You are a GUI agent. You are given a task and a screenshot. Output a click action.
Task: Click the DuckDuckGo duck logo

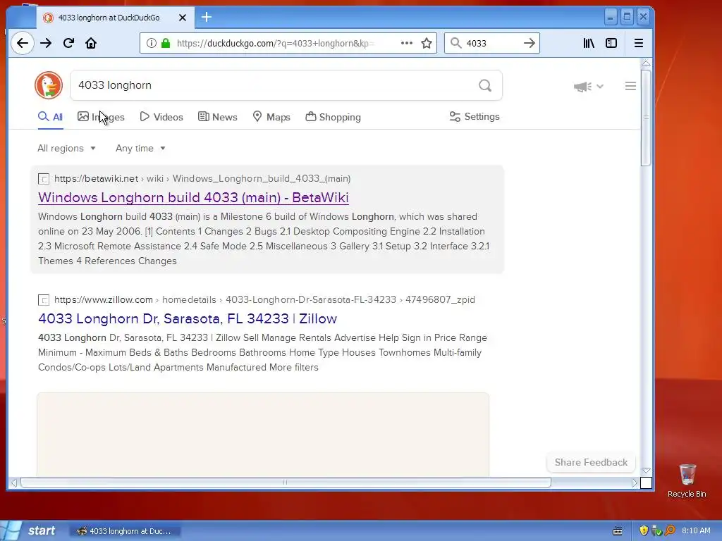click(x=49, y=85)
